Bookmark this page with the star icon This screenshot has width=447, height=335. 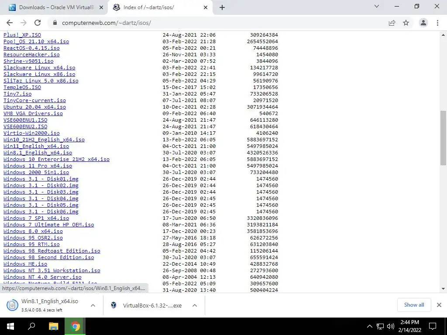coord(406,23)
